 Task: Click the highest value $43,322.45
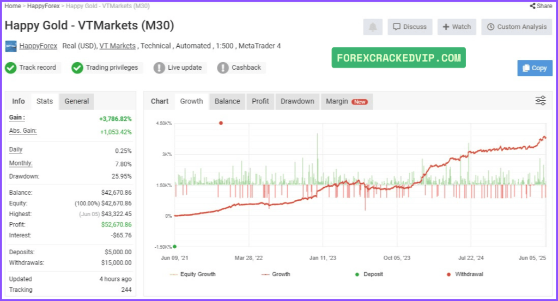click(117, 214)
